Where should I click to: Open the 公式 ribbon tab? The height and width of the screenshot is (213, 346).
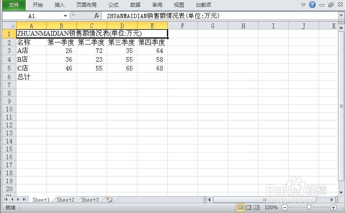114,5
